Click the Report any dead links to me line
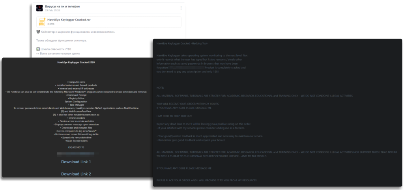Viewport: 404px width, 190px height. 204,124
